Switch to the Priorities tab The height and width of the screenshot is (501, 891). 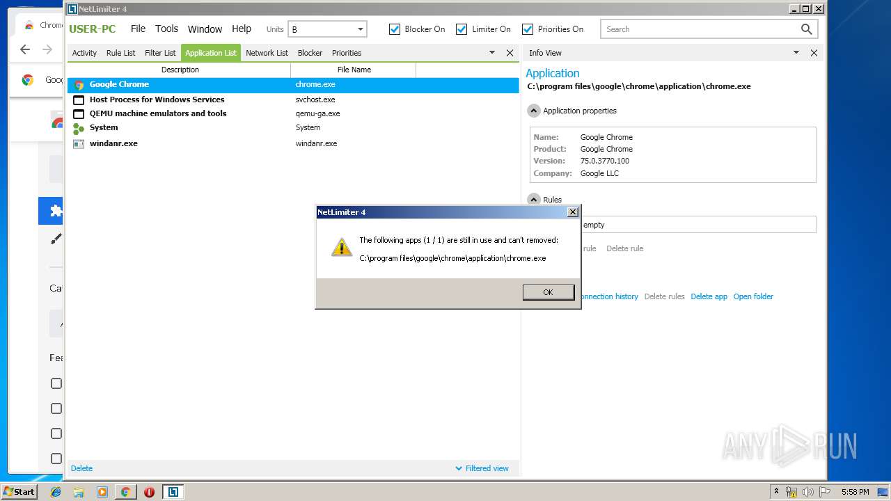[347, 53]
